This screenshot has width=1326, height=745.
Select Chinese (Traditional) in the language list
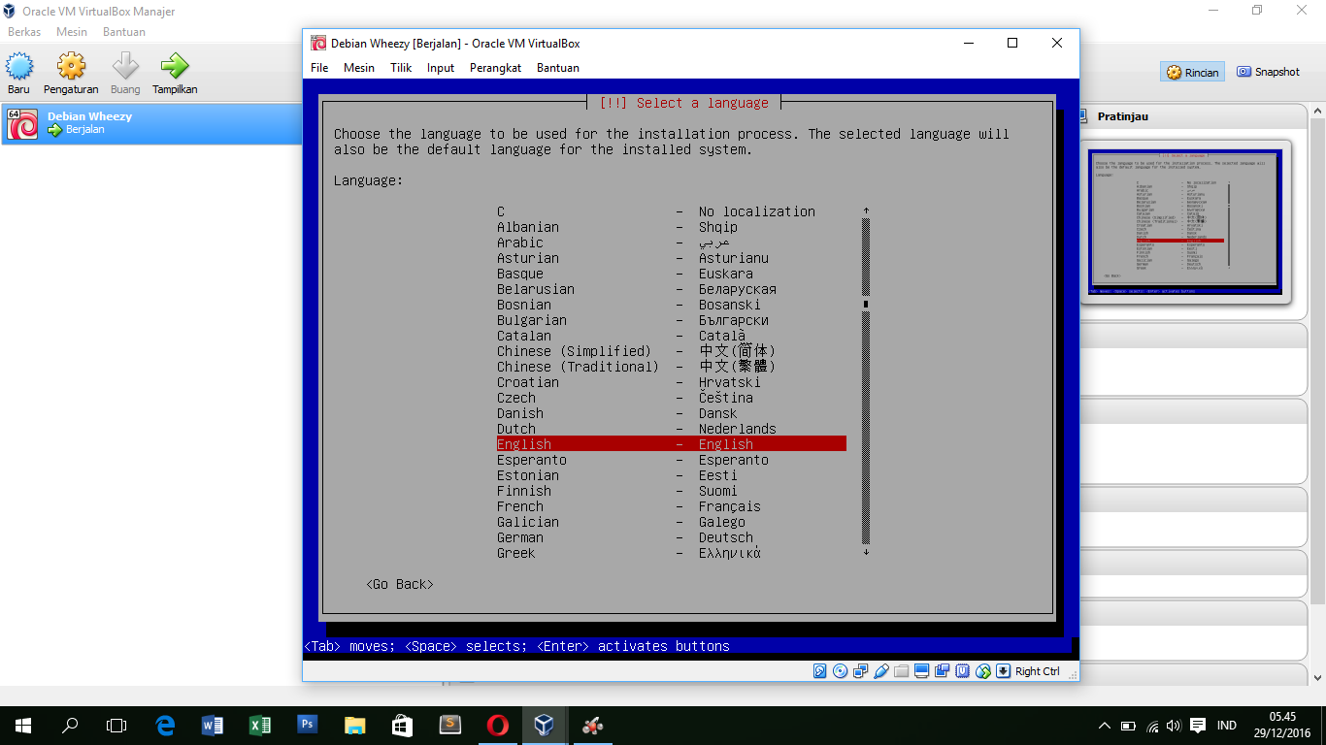tap(672, 367)
